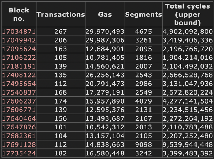The height and width of the screenshot is (159, 214).
Task: Click the Transactions column header
Action: pos(61,15)
